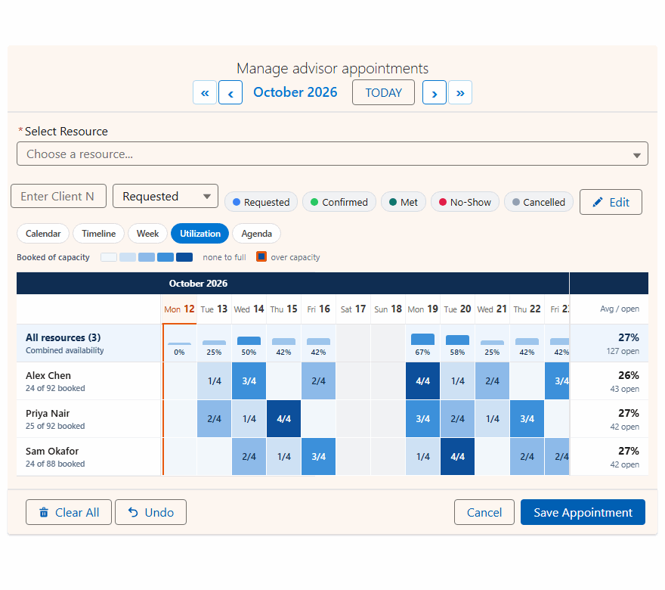Click the 58% combined bar on Tue 20
The image size is (665, 590).
tap(458, 340)
